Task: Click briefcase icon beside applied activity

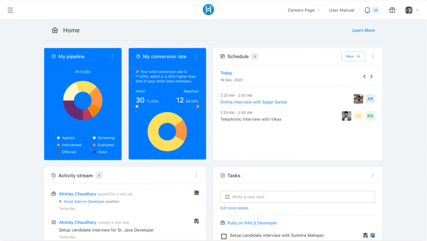Action: pyautogui.click(x=53, y=194)
